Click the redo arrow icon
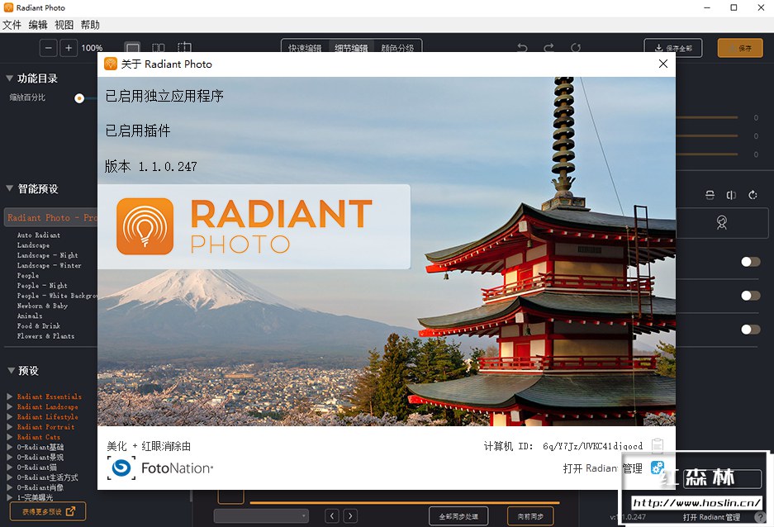774x527 pixels. 548,48
